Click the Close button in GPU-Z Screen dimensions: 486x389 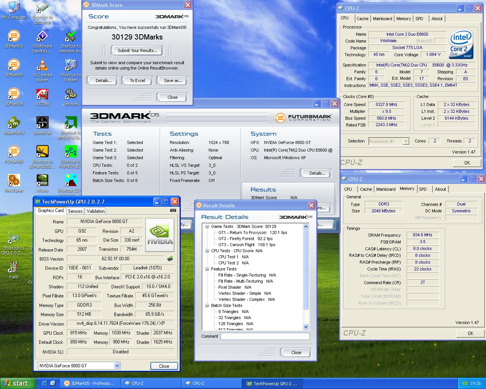164,366
